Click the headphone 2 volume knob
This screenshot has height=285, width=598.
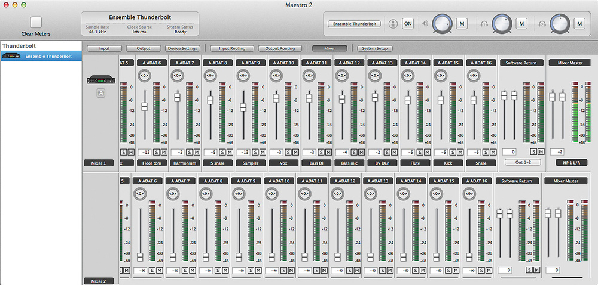[561, 24]
